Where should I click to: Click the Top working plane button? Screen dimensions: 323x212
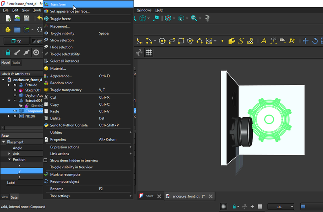(16, 41)
